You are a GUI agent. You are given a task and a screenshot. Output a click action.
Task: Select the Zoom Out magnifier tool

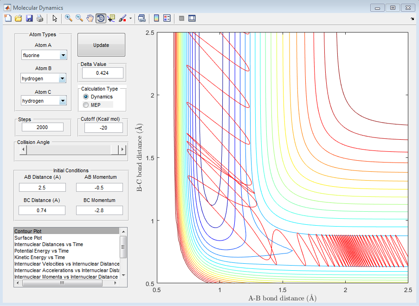click(x=79, y=18)
